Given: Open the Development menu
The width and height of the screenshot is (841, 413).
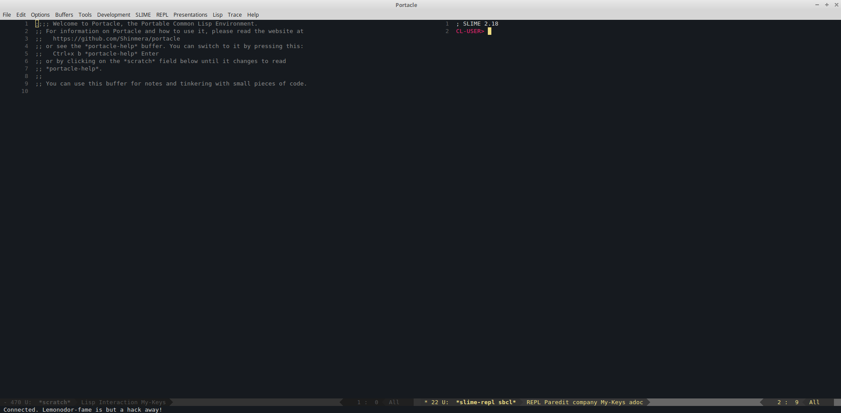Looking at the screenshot, I should click(113, 15).
